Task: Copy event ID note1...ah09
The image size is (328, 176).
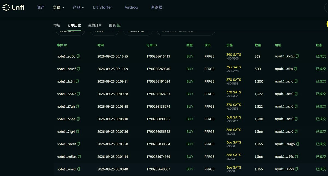Action: point(78,144)
